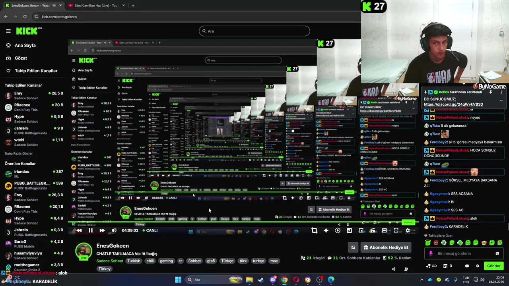Screen dimensions: 509x286
Task: Enter fullscreen in the main player
Action: click(x=396, y=230)
